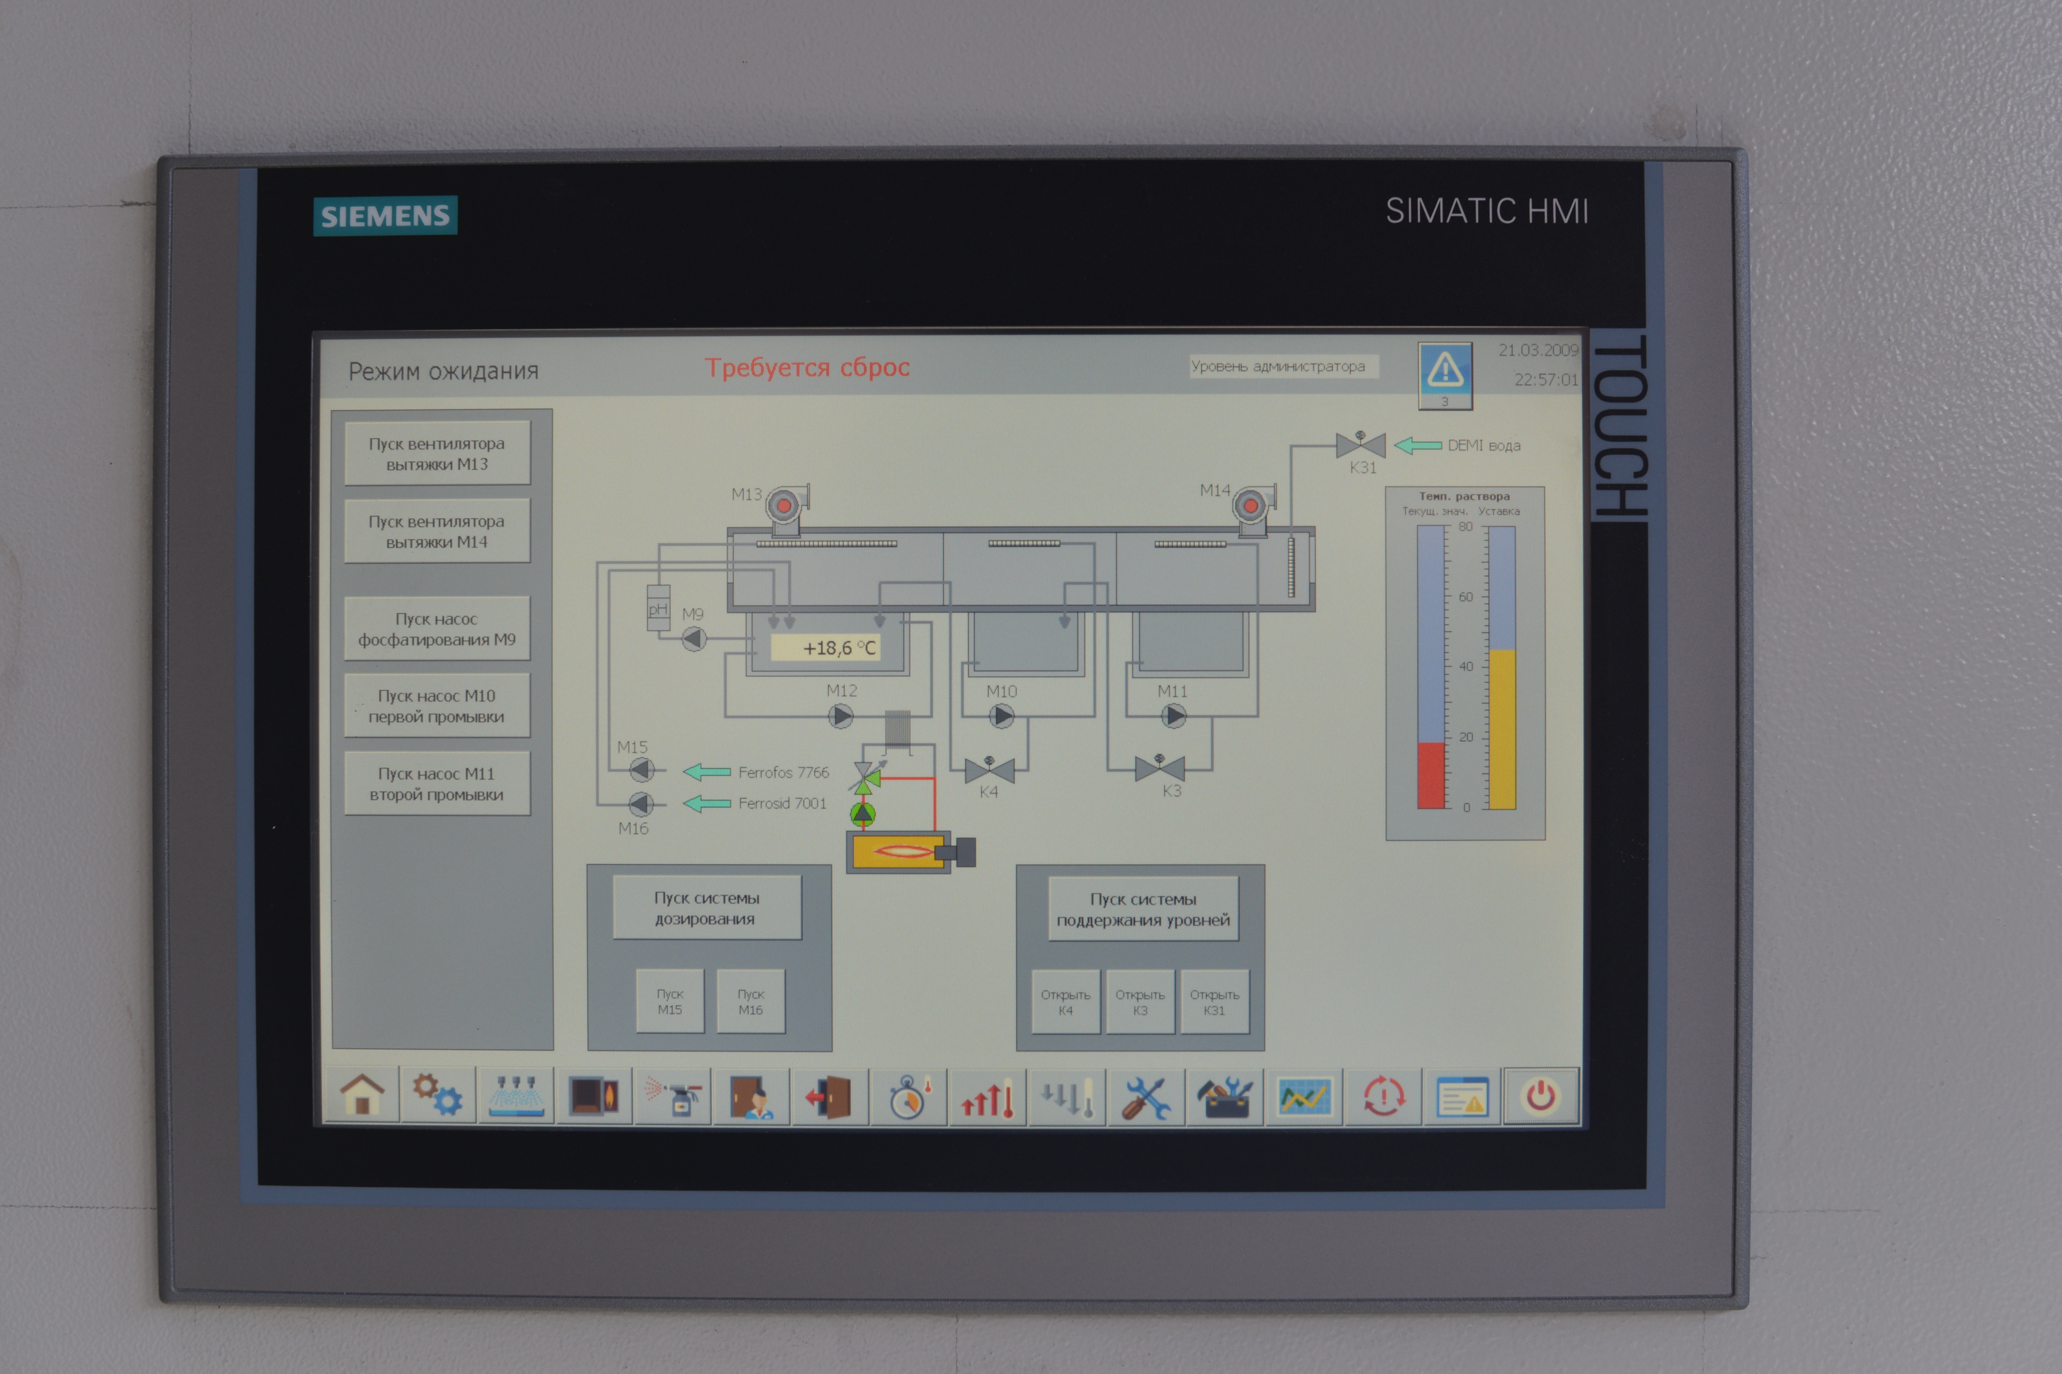Open the stopwatch timer icon
The image size is (2062, 1374).
tap(908, 1096)
